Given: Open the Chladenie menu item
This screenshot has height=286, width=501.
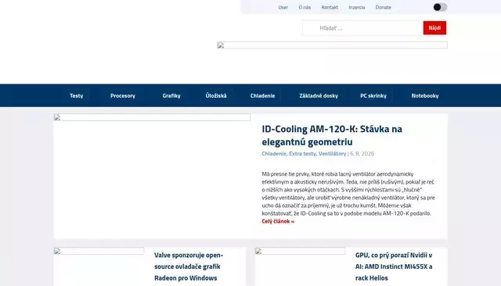Looking at the screenshot, I should 262,95.
